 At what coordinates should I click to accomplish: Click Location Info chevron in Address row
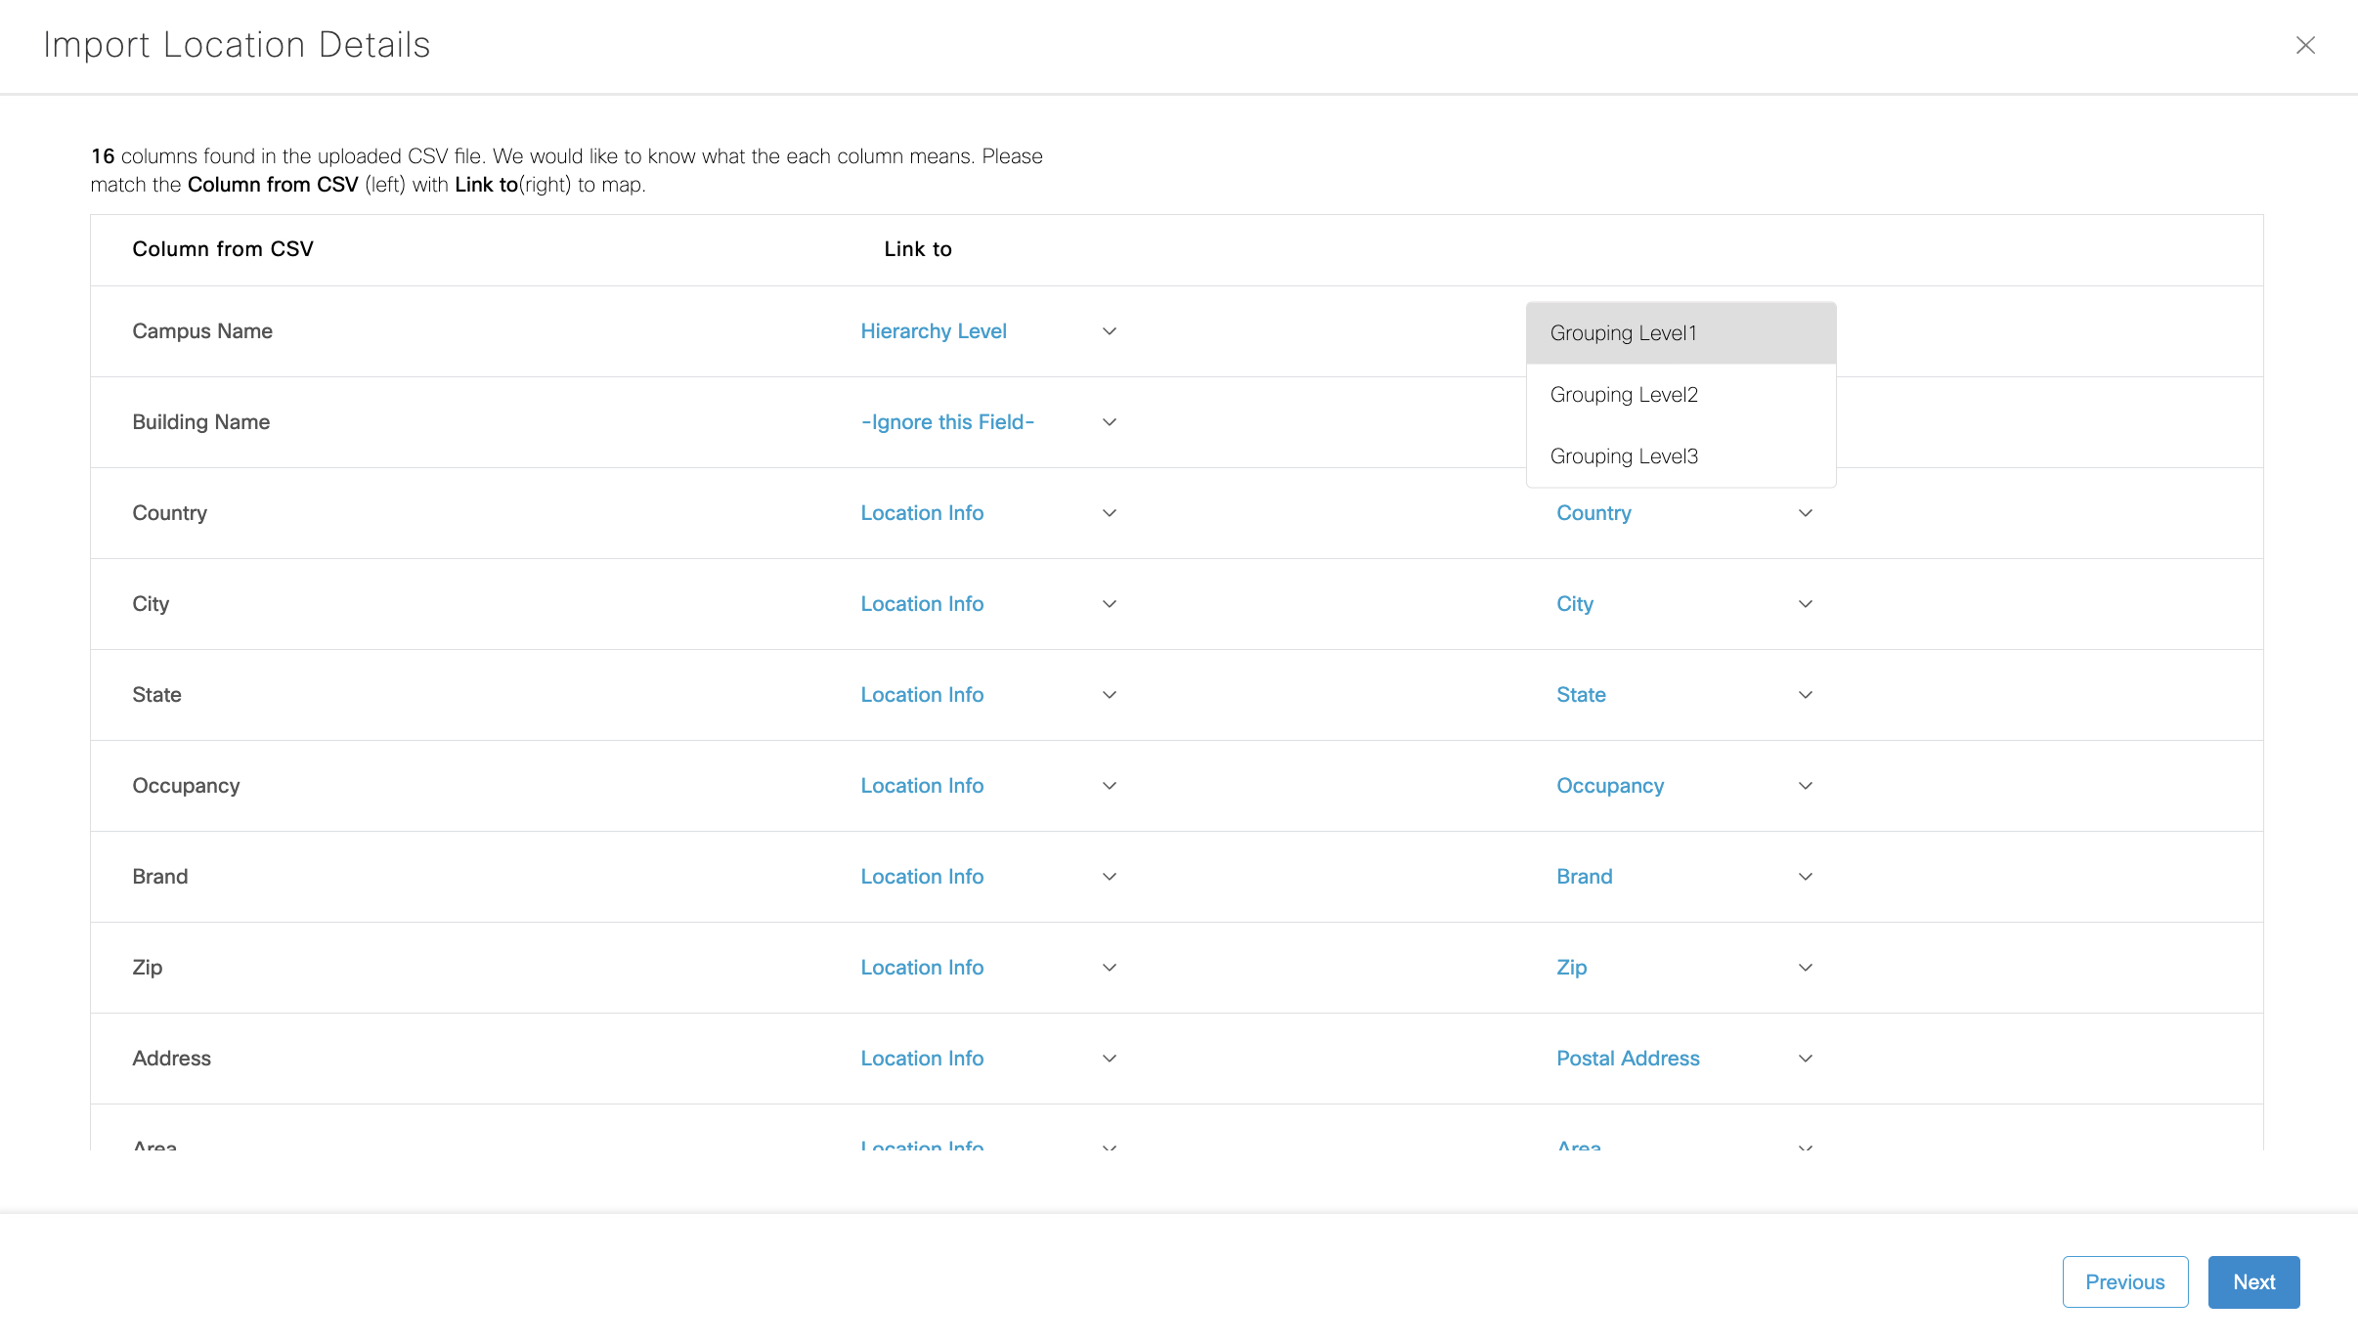click(x=1110, y=1059)
